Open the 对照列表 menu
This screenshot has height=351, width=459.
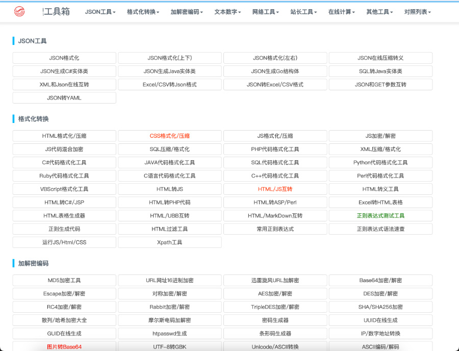pyautogui.click(x=417, y=12)
